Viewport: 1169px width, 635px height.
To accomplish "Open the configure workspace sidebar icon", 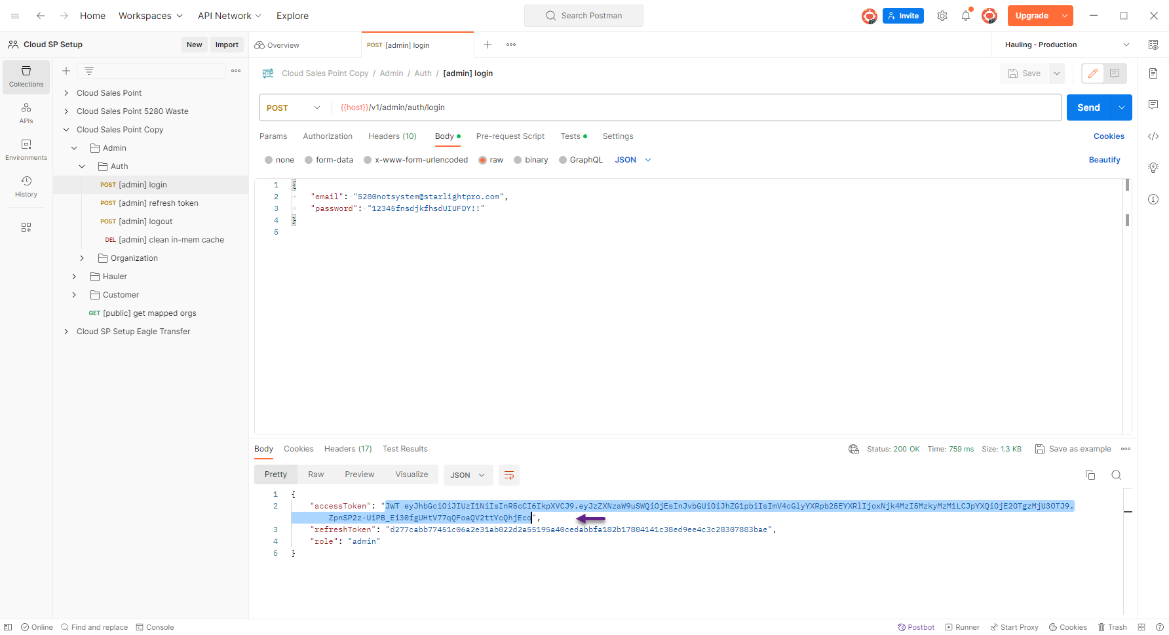I will click(26, 227).
